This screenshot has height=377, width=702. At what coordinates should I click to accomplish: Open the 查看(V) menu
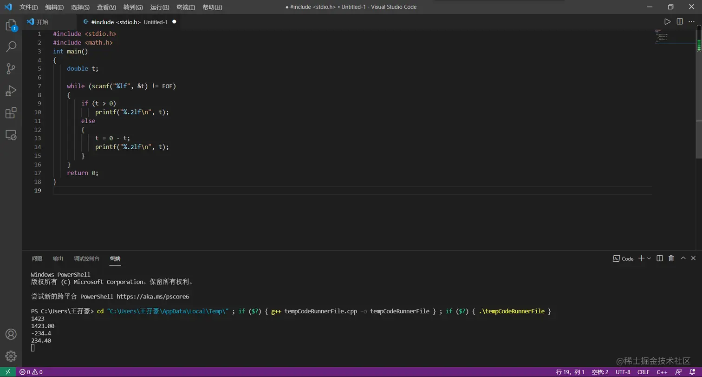tap(106, 7)
